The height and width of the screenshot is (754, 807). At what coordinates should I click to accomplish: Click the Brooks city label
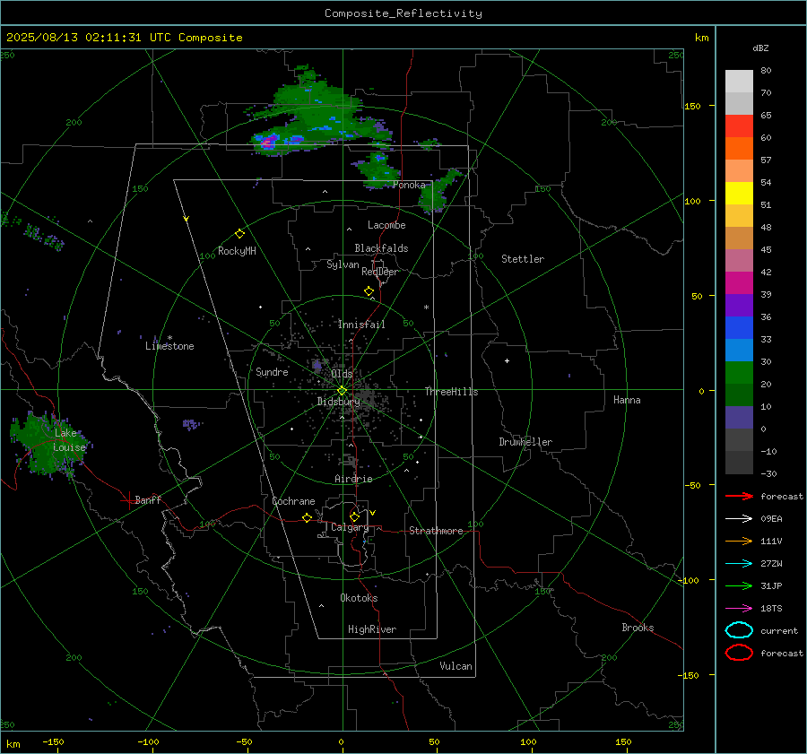(x=638, y=628)
